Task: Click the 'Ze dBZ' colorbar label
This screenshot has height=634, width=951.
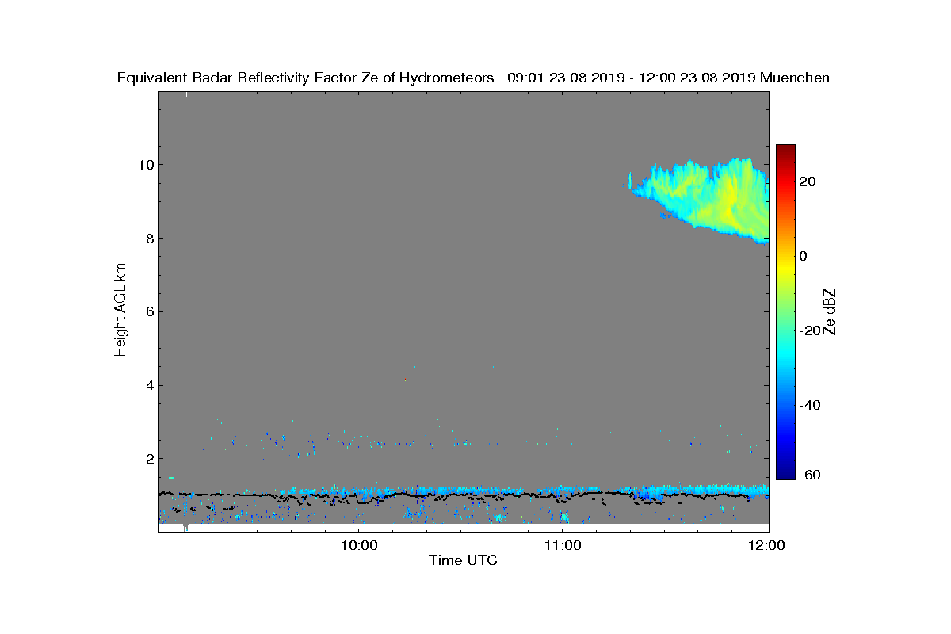Action: pyautogui.click(x=831, y=311)
